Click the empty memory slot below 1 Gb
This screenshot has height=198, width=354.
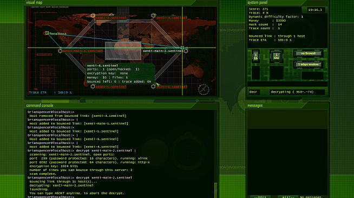(255, 72)
